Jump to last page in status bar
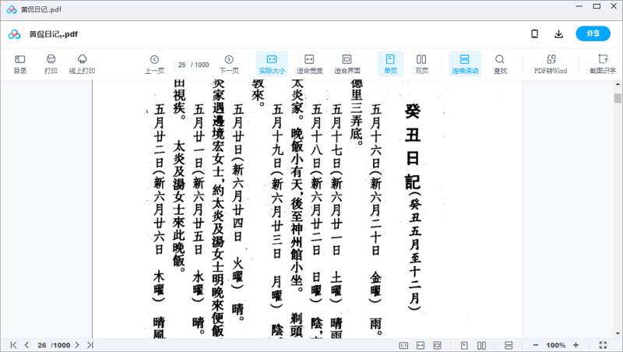This screenshot has width=623, height=352. (90, 345)
